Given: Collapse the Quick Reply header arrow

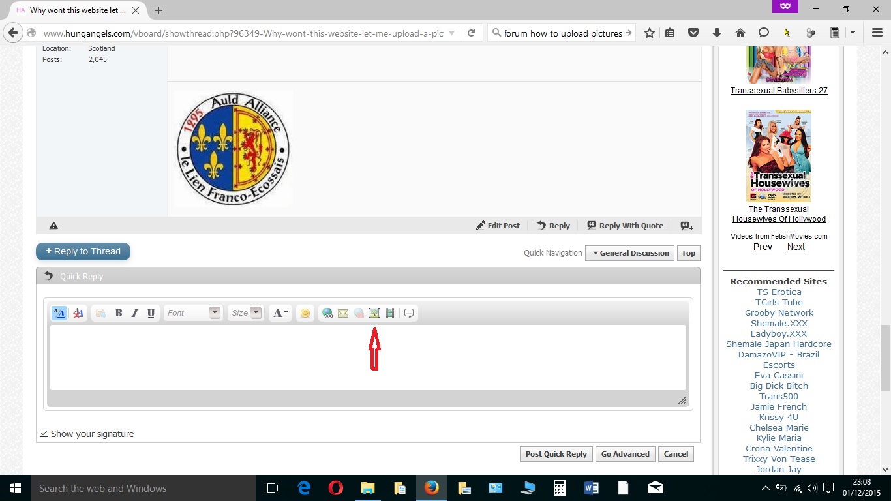Looking at the screenshot, I should pyautogui.click(x=48, y=276).
